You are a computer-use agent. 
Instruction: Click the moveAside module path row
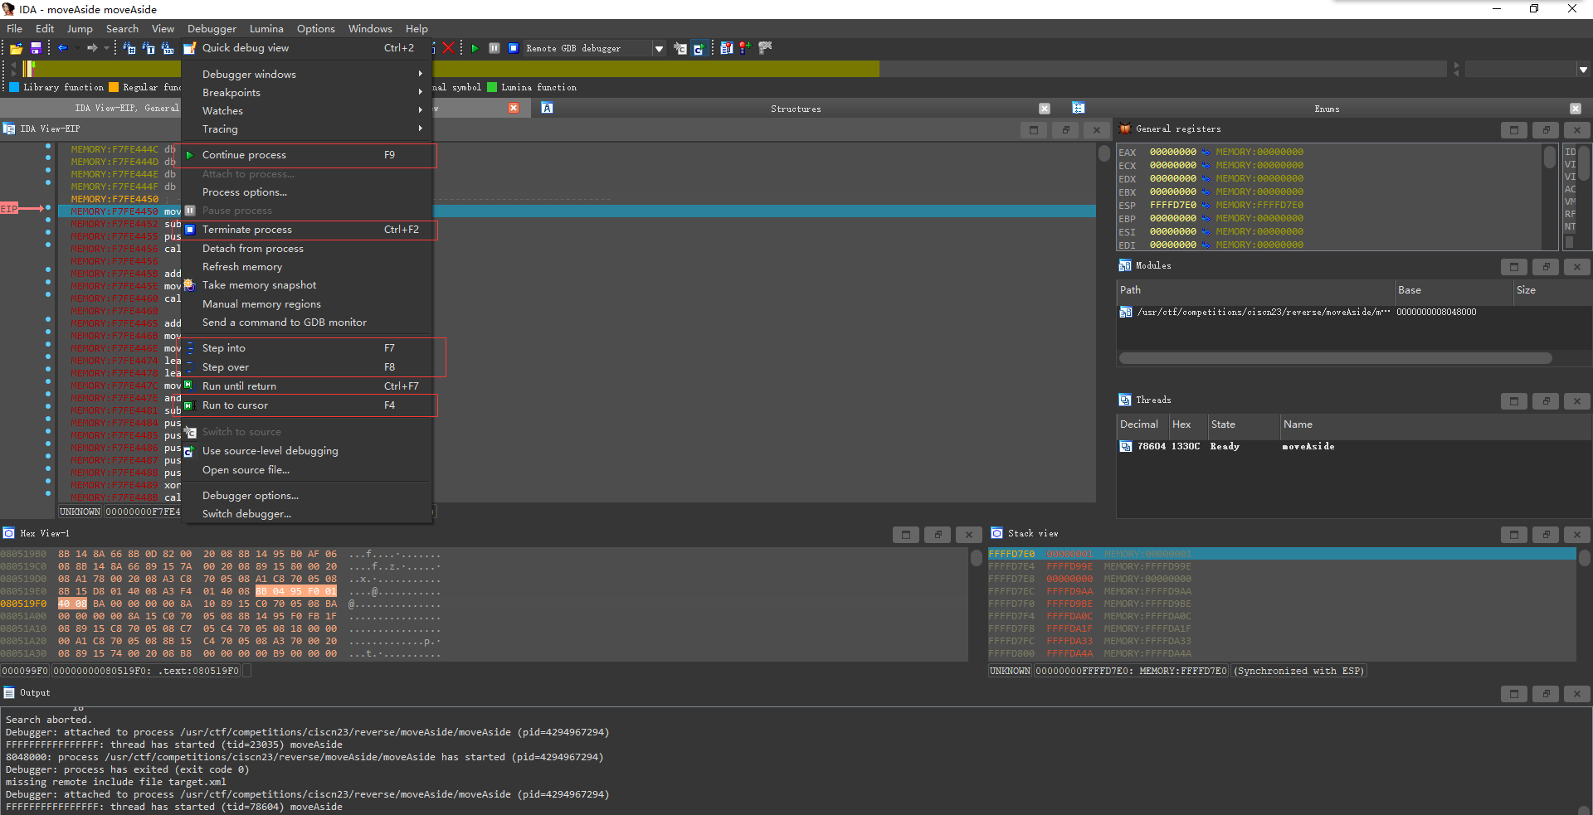[1354, 313]
